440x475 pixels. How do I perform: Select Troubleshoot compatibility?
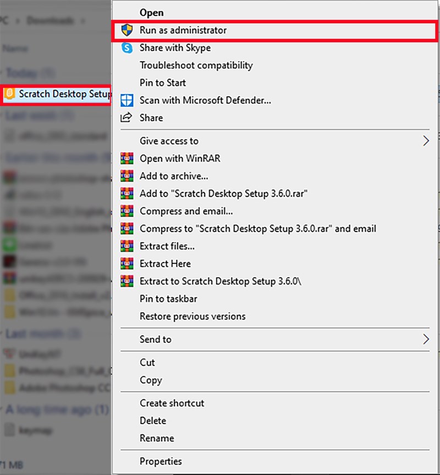274,66
